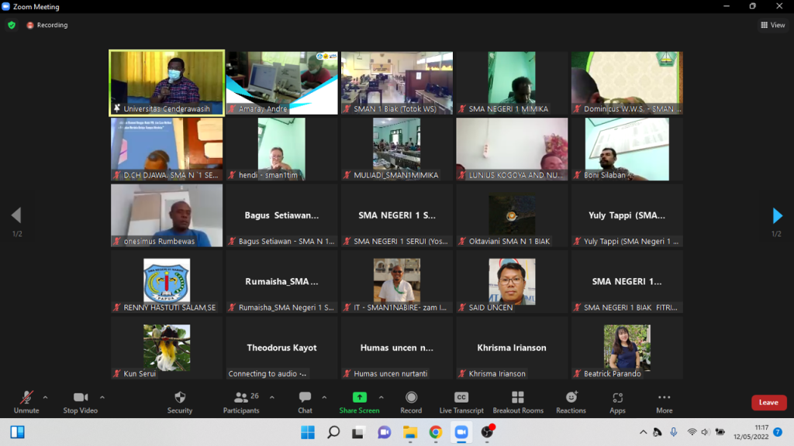The image size is (794, 446).
Task: Select the Oktaviani SMA N 1 BIAK tile
Action: click(512, 215)
